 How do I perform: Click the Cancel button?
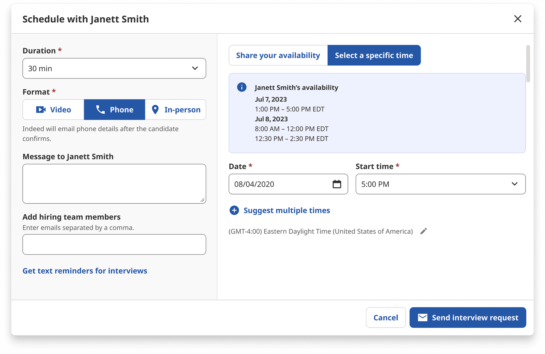coord(386,318)
